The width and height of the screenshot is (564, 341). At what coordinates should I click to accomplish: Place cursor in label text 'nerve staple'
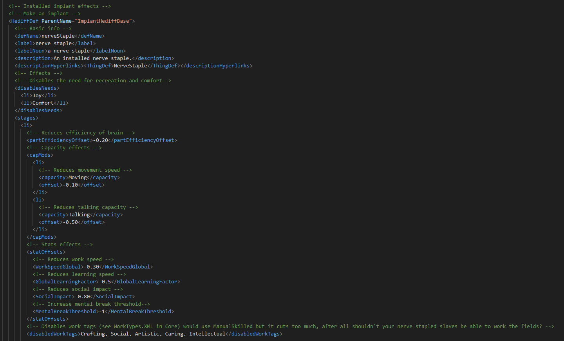coord(54,44)
